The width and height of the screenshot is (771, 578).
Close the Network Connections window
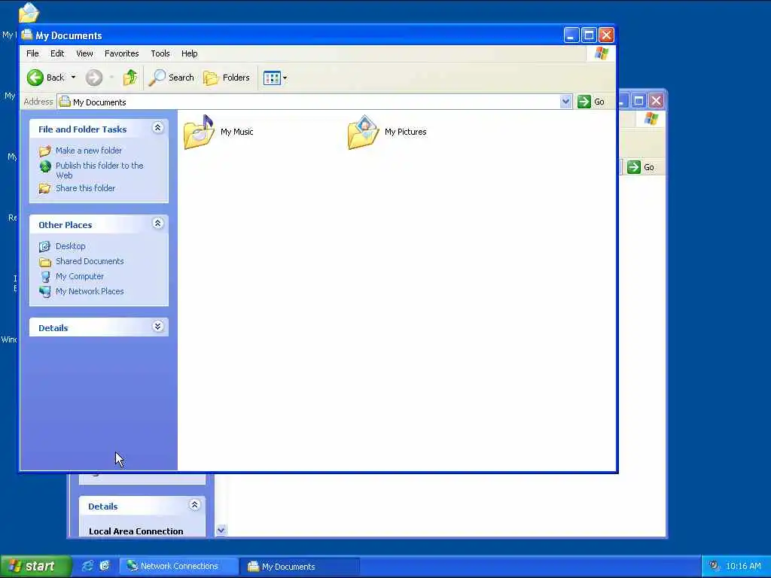(x=656, y=101)
